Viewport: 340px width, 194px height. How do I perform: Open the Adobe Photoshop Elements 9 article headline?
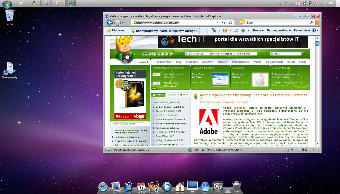[x=253, y=97]
